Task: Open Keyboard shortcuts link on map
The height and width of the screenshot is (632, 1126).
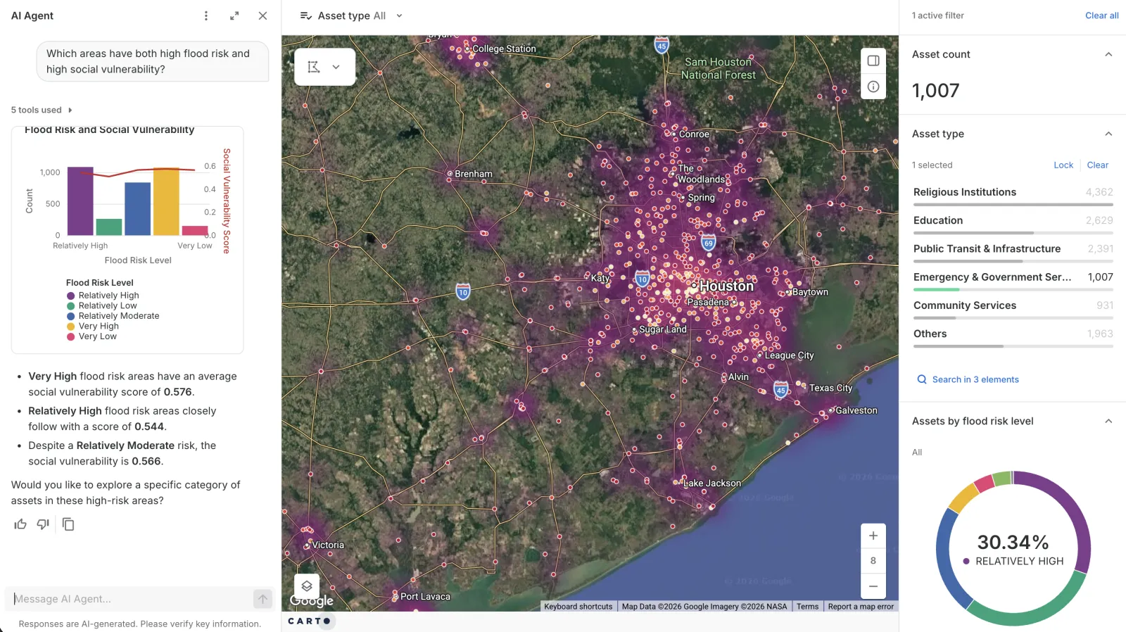Action: coord(578,607)
